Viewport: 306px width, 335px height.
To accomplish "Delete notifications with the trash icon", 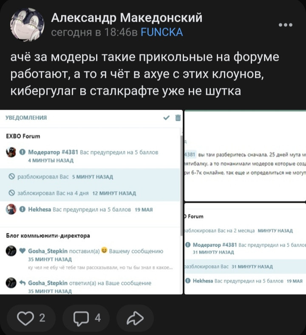I will (x=178, y=118).
